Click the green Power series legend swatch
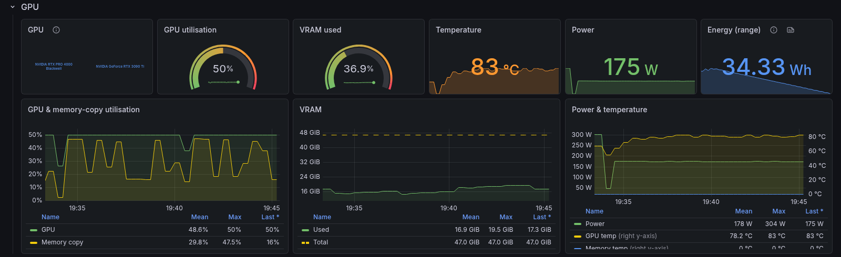 578,224
